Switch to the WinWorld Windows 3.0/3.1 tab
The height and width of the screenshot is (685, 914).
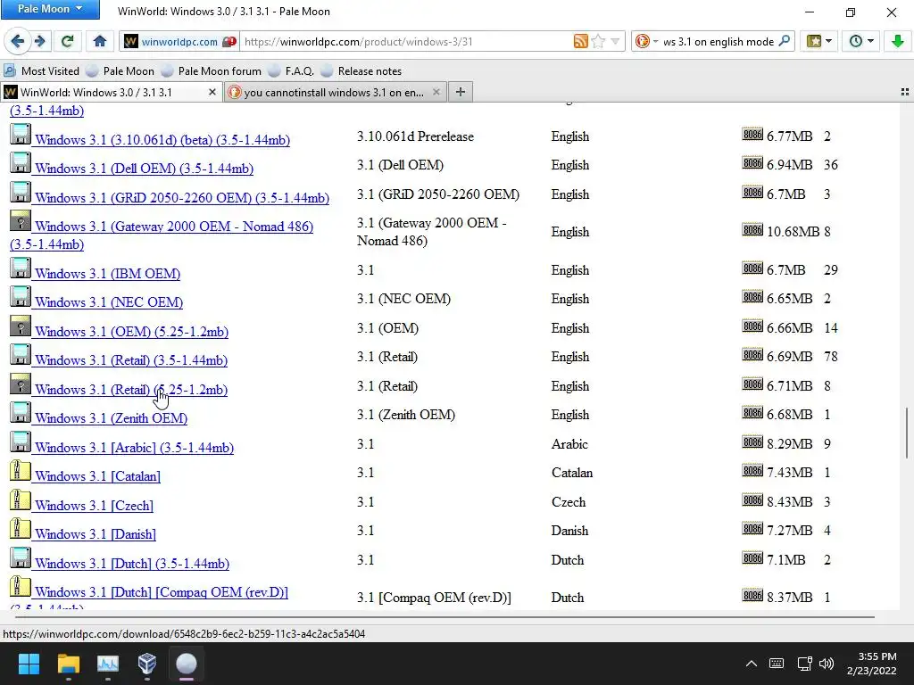coord(105,92)
